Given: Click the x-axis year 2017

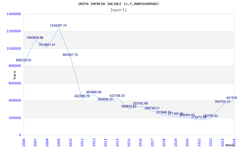Looking at the screenshot, I should coord(152,142).
